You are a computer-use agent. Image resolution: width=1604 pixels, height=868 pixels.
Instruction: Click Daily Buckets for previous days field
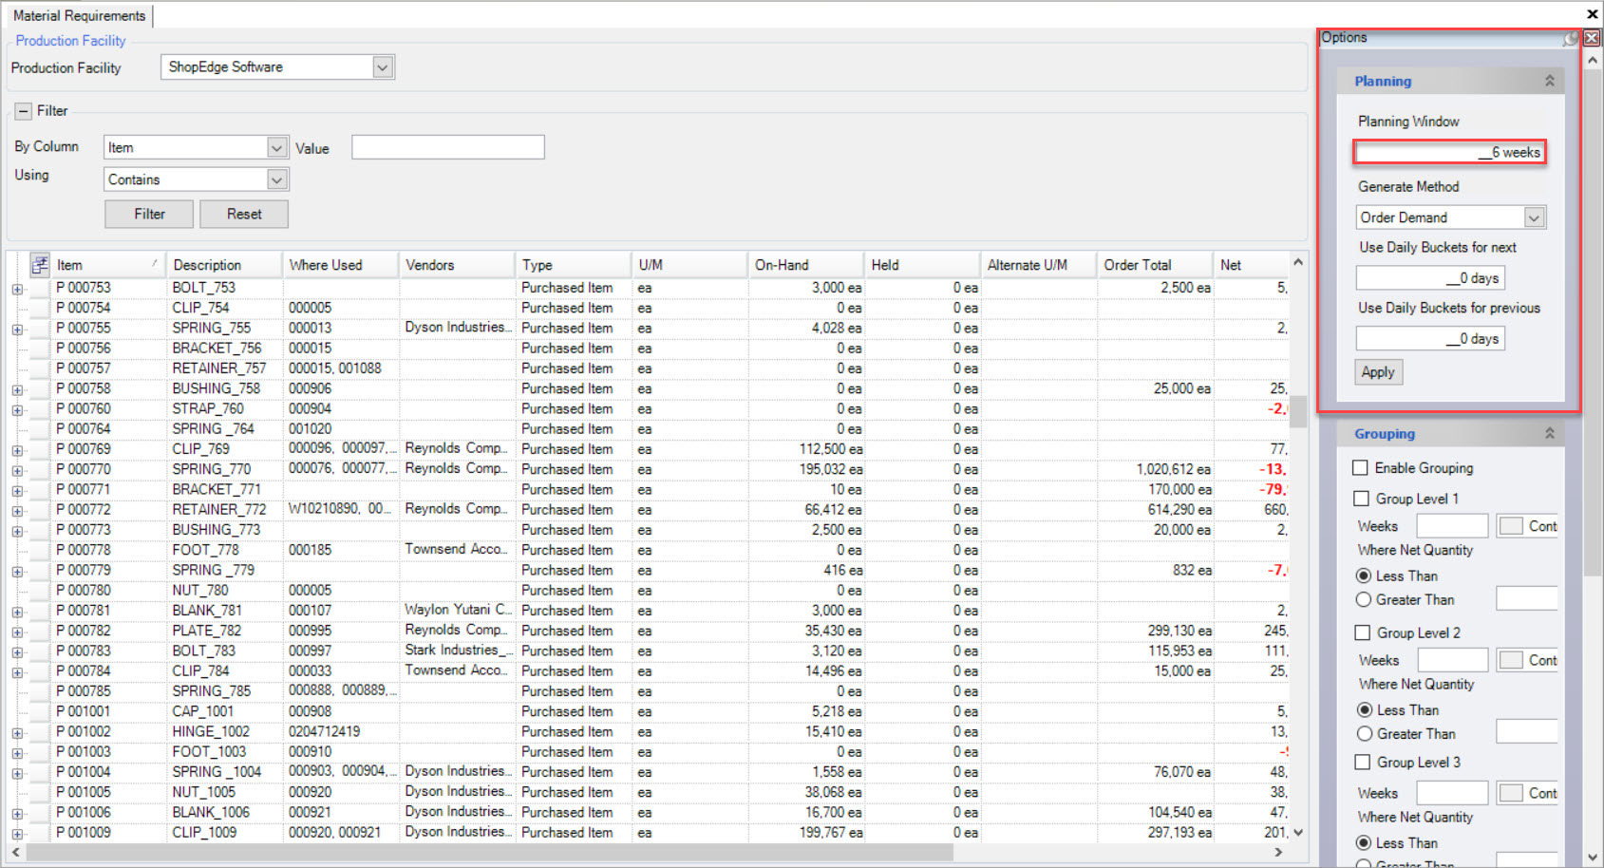coord(1430,338)
